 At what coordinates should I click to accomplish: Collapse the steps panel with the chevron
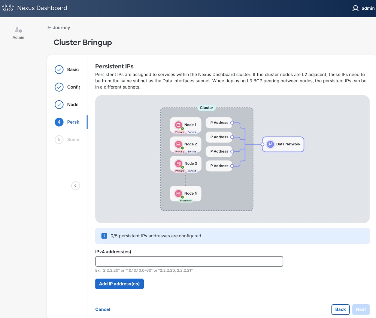point(76,186)
